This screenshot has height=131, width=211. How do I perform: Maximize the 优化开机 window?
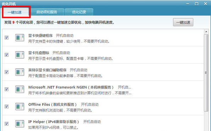(196, 4)
